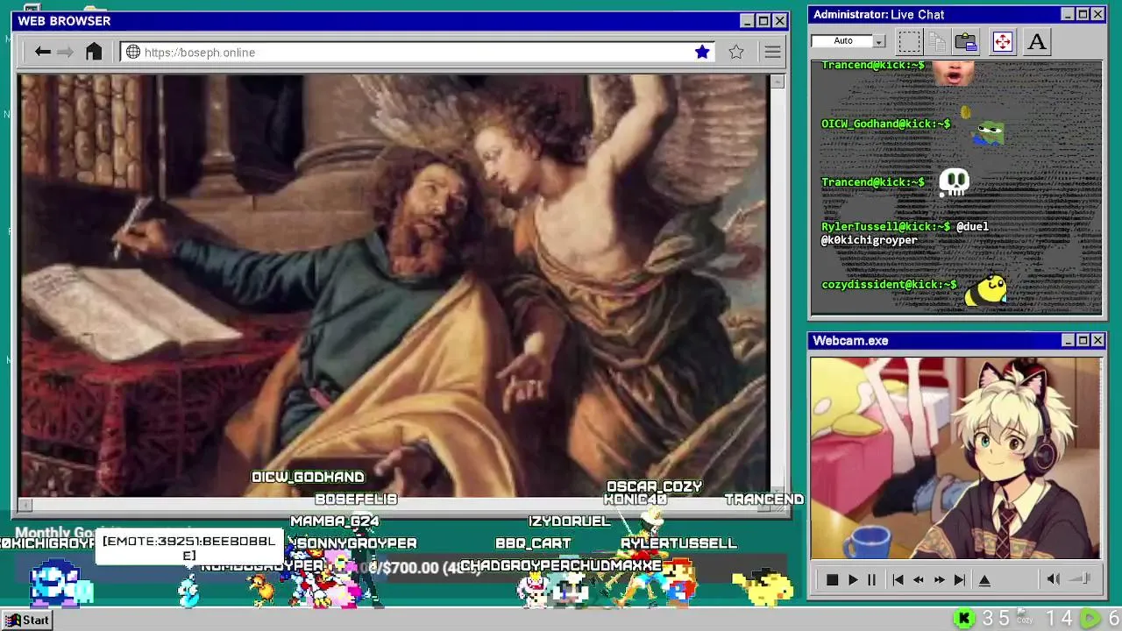Maximize the Web Browser window
The image size is (1122, 631).
point(763,21)
